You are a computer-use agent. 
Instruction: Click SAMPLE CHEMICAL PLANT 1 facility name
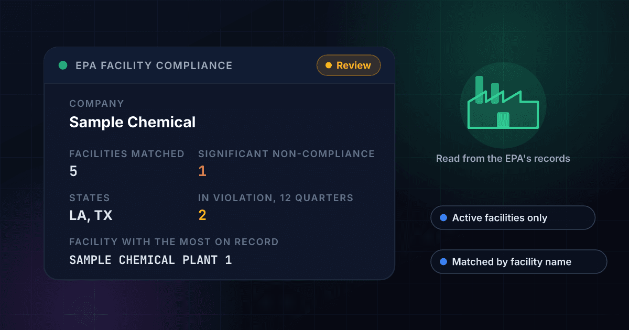pos(150,260)
